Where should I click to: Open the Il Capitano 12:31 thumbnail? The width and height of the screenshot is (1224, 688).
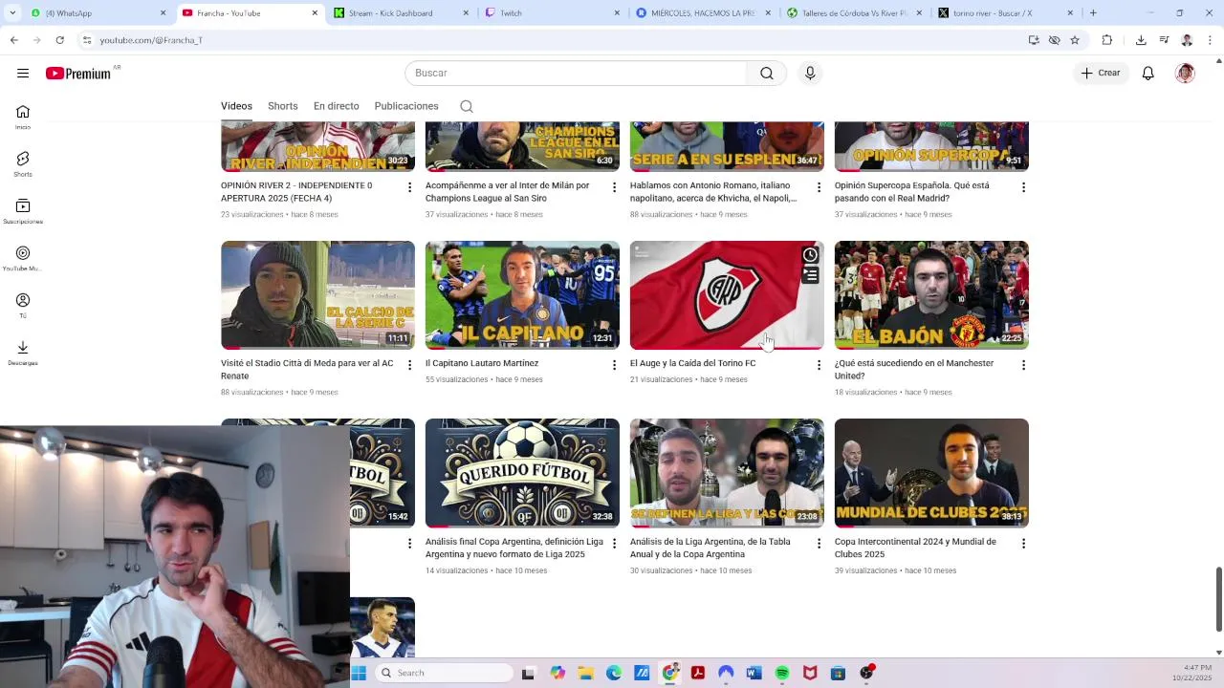(522, 295)
